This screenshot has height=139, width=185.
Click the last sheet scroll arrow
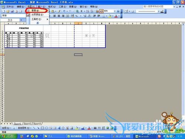pyautogui.click(x=10, y=123)
